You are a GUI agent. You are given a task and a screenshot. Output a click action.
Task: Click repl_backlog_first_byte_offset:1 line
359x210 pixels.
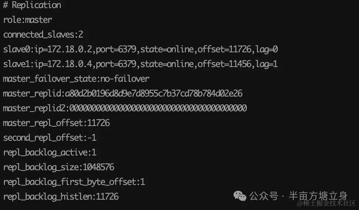[74, 182]
